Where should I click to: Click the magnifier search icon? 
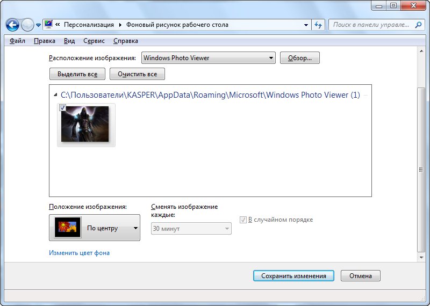tap(418, 25)
